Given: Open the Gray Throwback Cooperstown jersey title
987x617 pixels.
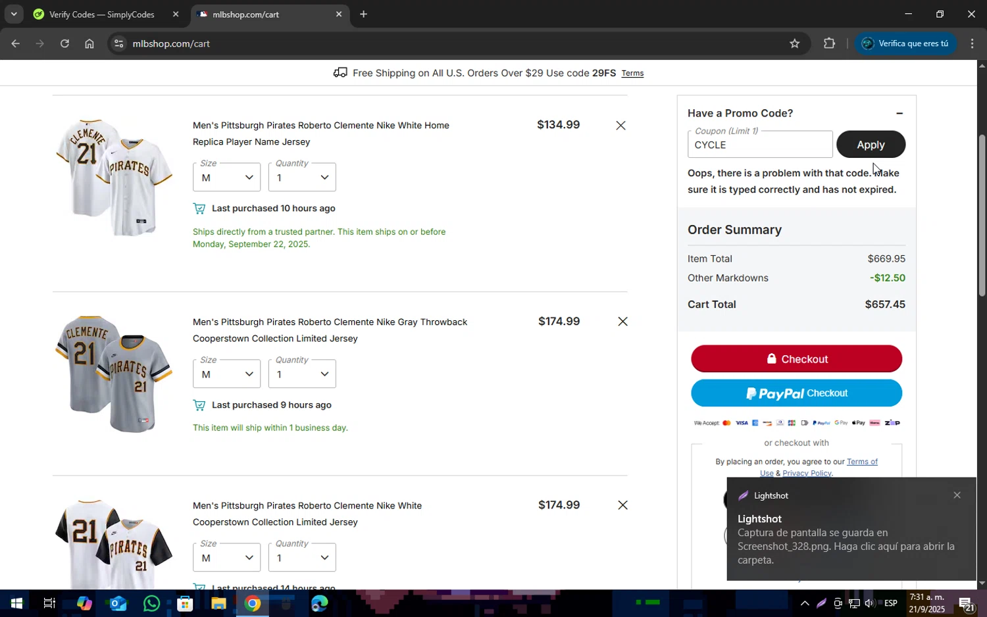Looking at the screenshot, I should (x=330, y=330).
